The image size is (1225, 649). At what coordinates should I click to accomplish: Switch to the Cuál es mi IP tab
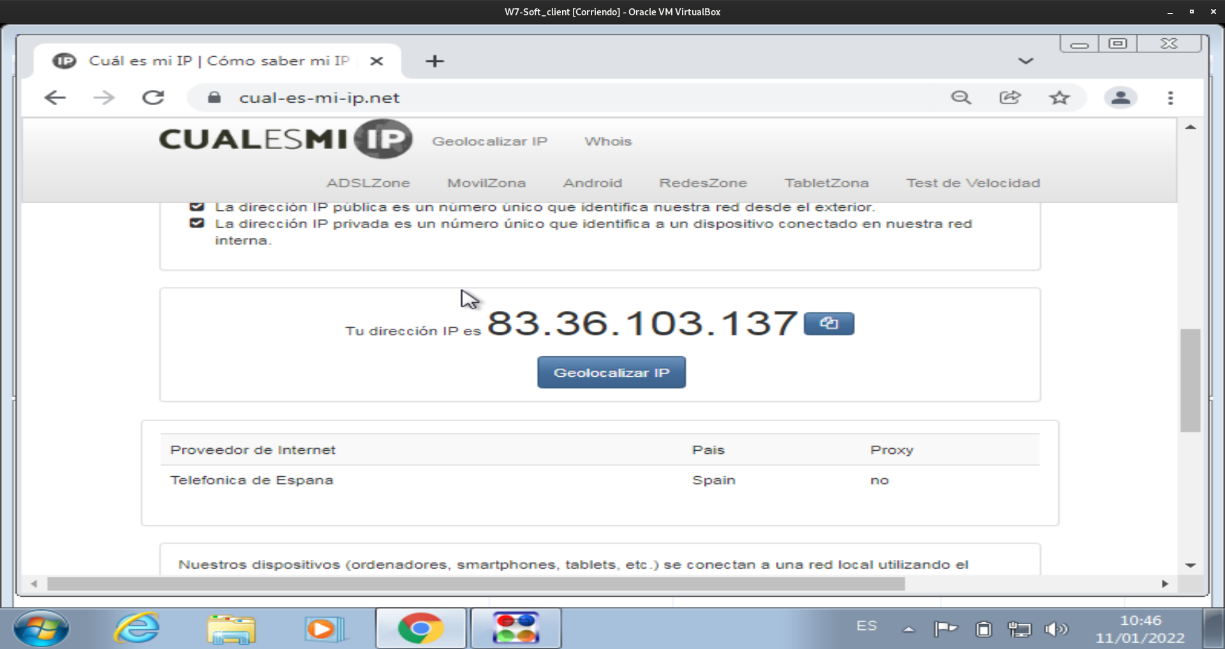click(211, 61)
